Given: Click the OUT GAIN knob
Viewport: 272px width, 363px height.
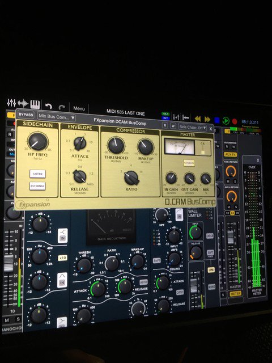Looking at the screenshot, I should click(x=189, y=179).
